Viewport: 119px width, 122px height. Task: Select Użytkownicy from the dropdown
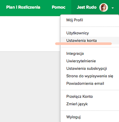pos(78,33)
